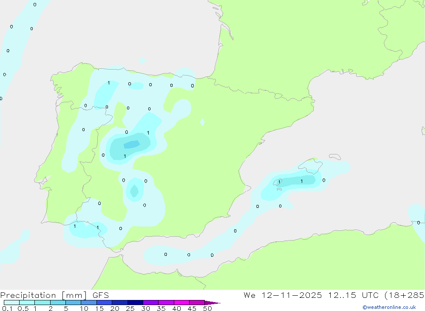Click the 45–50 mm legend swatch
The image size is (425, 311).
click(197, 303)
